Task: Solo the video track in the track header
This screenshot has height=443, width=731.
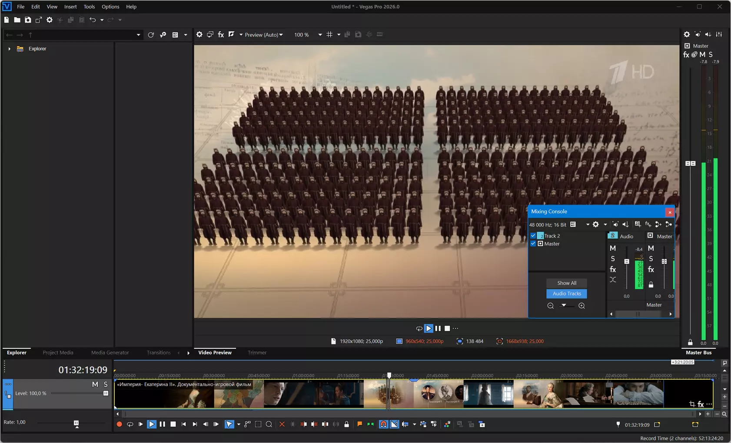Action: [x=106, y=384]
